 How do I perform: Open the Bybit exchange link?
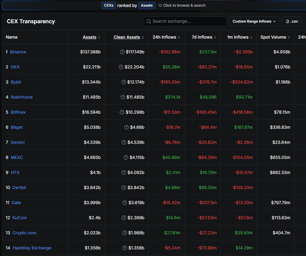(16, 82)
